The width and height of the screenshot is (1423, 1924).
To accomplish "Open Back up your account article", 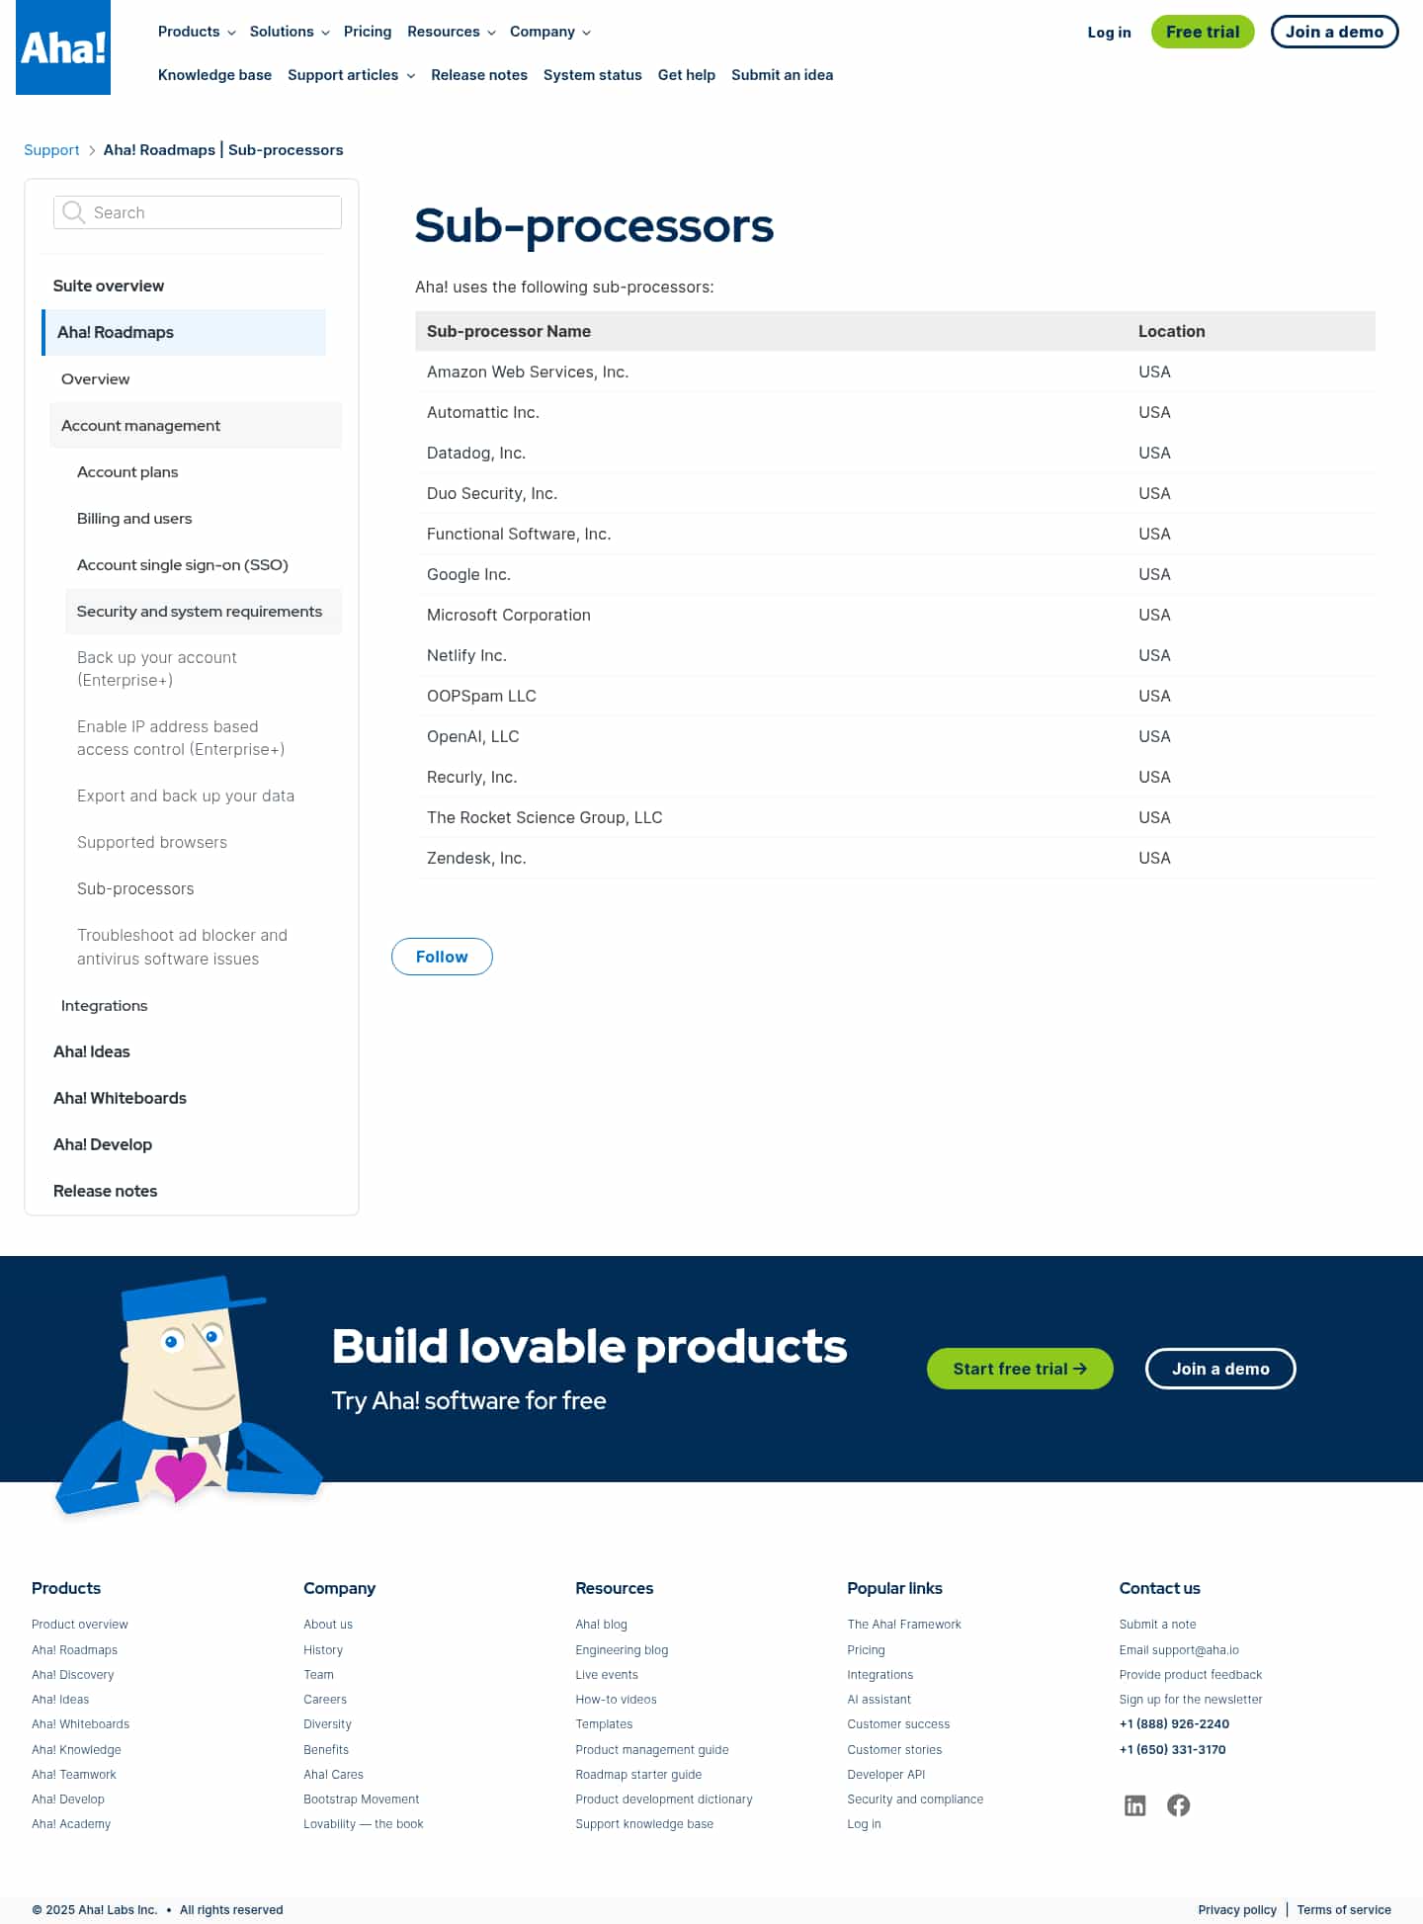I will pyautogui.click(x=157, y=669).
